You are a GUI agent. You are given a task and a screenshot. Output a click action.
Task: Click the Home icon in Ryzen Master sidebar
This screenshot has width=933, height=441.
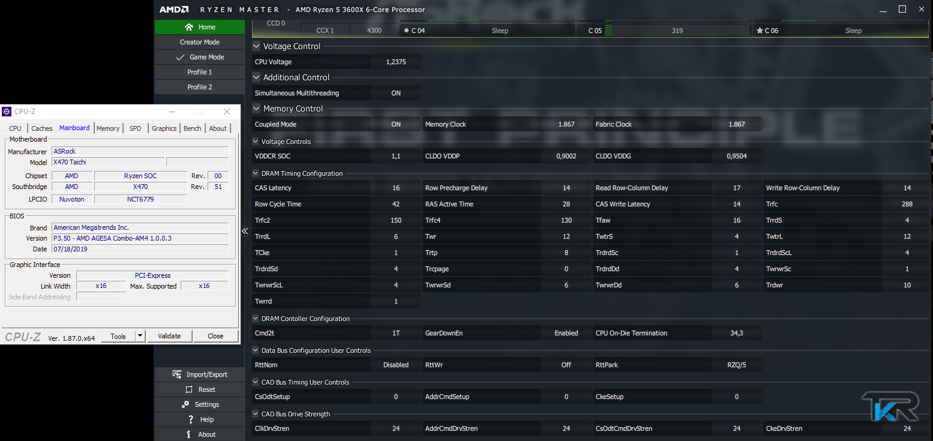(x=189, y=27)
